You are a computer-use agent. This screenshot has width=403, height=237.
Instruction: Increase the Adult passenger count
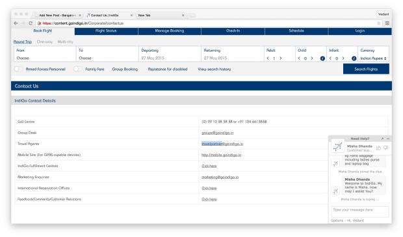(281, 58)
